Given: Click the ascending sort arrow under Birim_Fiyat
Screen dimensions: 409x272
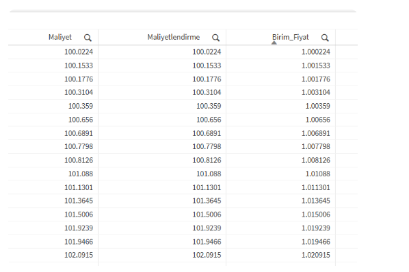Looking at the screenshot, I should click(274, 42).
